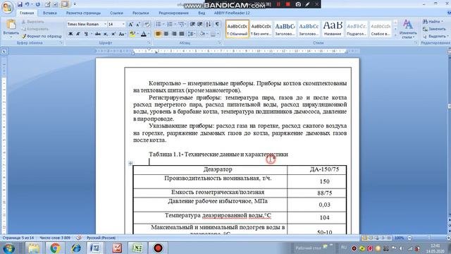Image resolution: width=451 pixels, height=254 pixels.
Task: Toggle strikethrough (abc) formatting
Action: coord(98,34)
